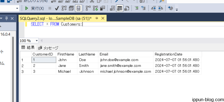Create a new DAX query
Viewport: 224px width, 102px height.
click(x=82, y=1)
